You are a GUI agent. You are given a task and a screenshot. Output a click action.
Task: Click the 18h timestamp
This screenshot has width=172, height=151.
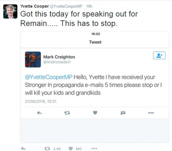coord(89,6)
